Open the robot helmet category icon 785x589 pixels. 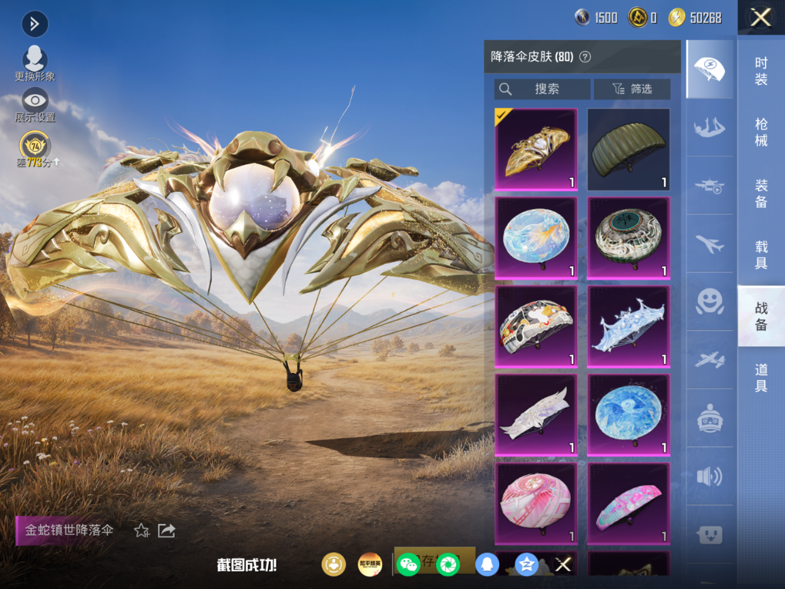click(x=710, y=418)
